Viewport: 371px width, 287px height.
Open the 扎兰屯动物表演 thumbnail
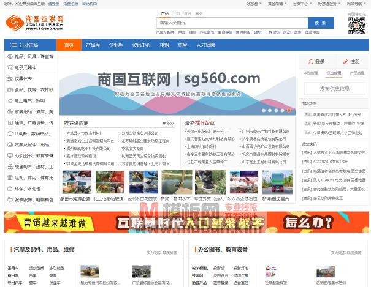click(x=110, y=182)
